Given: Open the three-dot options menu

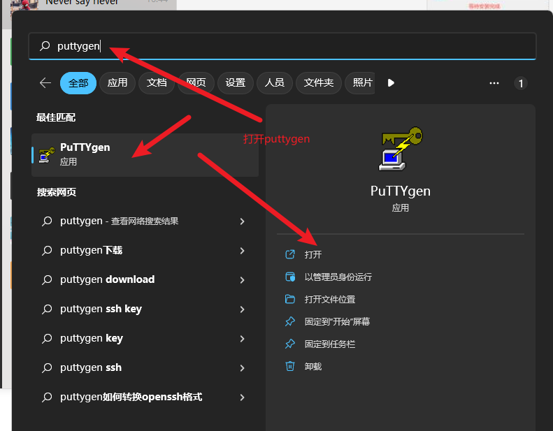Looking at the screenshot, I should 494,83.
